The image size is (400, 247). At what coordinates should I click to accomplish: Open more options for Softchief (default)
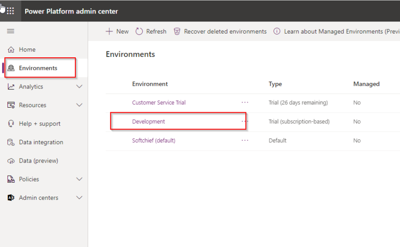pos(245,140)
